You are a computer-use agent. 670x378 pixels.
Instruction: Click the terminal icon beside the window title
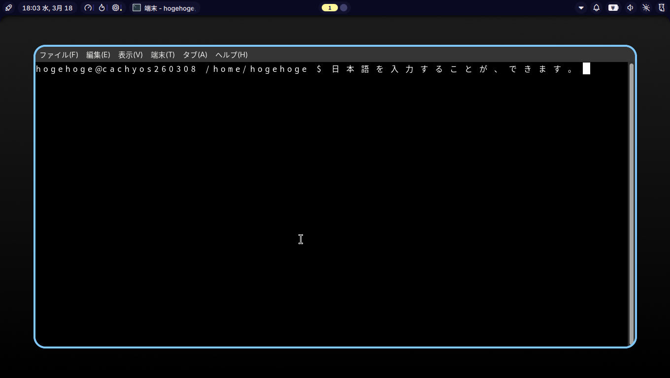[136, 8]
